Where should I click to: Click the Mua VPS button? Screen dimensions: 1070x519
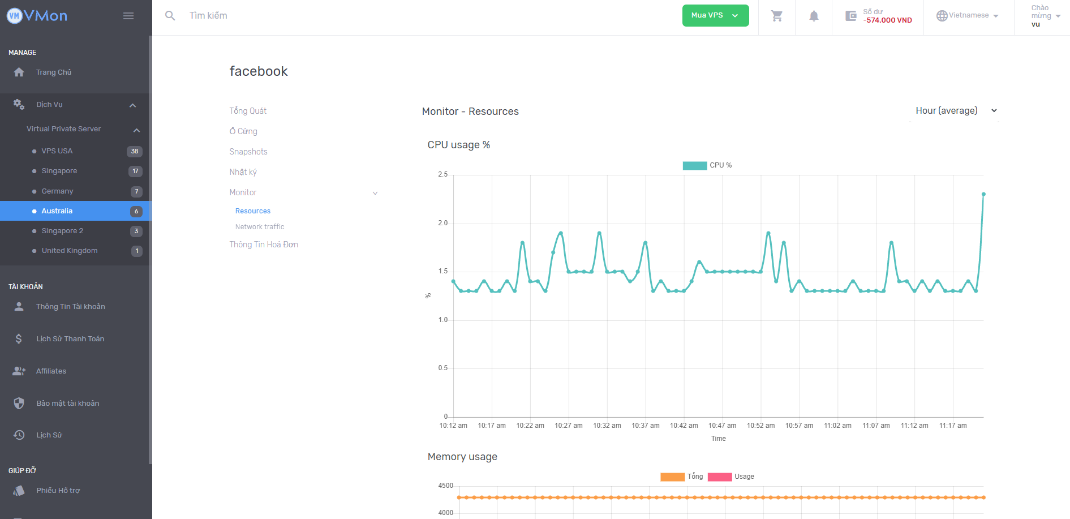(715, 15)
